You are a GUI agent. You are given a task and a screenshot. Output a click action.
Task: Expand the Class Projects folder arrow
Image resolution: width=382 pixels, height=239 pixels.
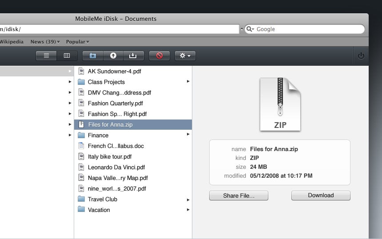pyautogui.click(x=188, y=81)
